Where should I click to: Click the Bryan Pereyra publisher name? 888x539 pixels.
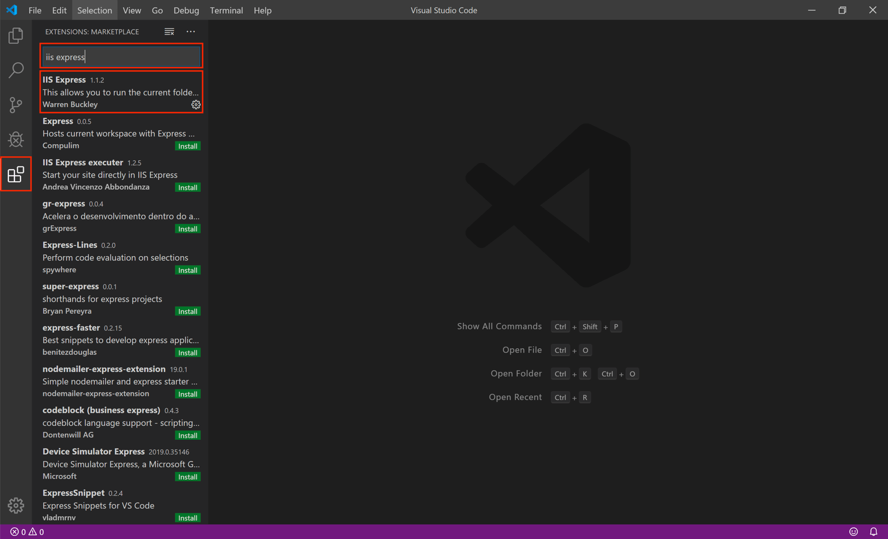click(67, 311)
